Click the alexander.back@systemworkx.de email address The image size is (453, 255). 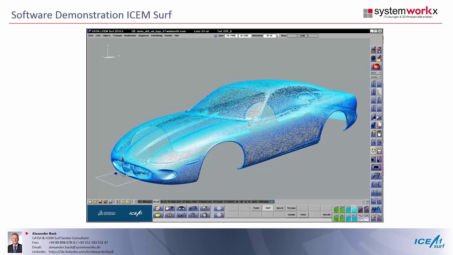tap(74, 247)
